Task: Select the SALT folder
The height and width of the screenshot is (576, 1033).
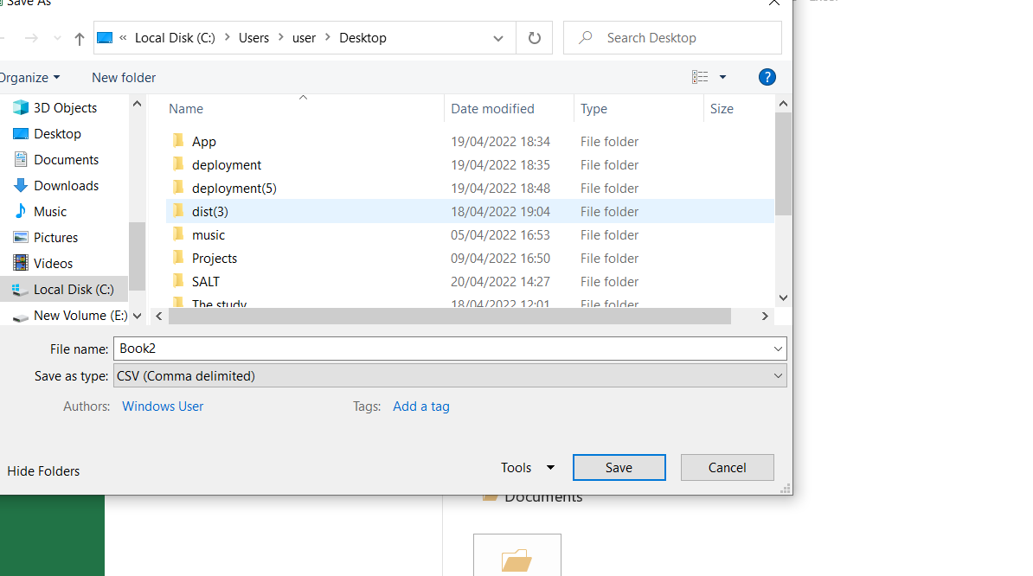Action: click(x=206, y=282)
